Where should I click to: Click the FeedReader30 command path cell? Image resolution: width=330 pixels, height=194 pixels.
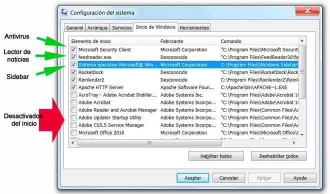coord(259,57)
